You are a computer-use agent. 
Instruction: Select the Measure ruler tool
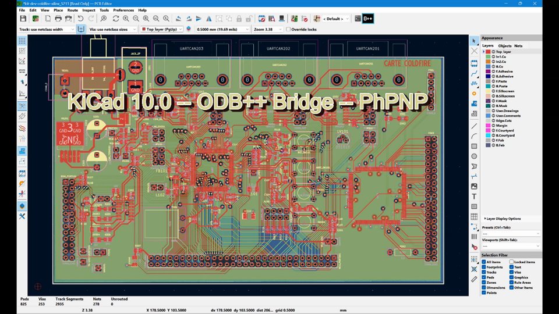point(474,280)
